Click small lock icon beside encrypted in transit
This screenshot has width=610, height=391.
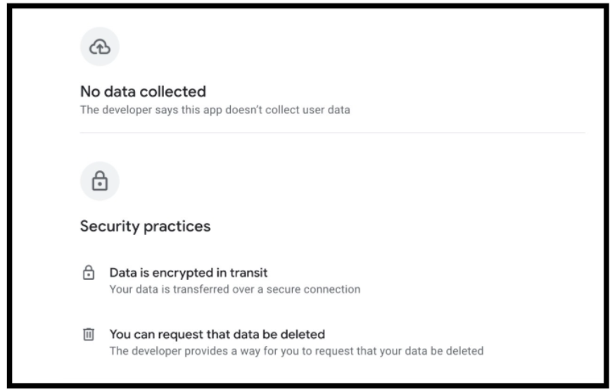pos(89,272)
